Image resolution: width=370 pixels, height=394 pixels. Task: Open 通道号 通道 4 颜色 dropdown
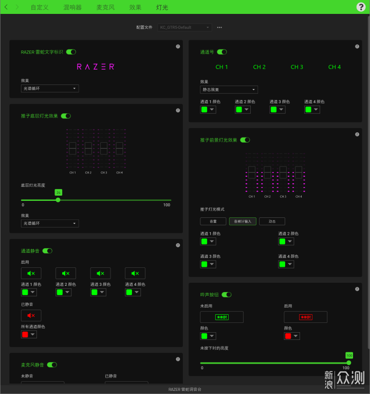[312, 110]
